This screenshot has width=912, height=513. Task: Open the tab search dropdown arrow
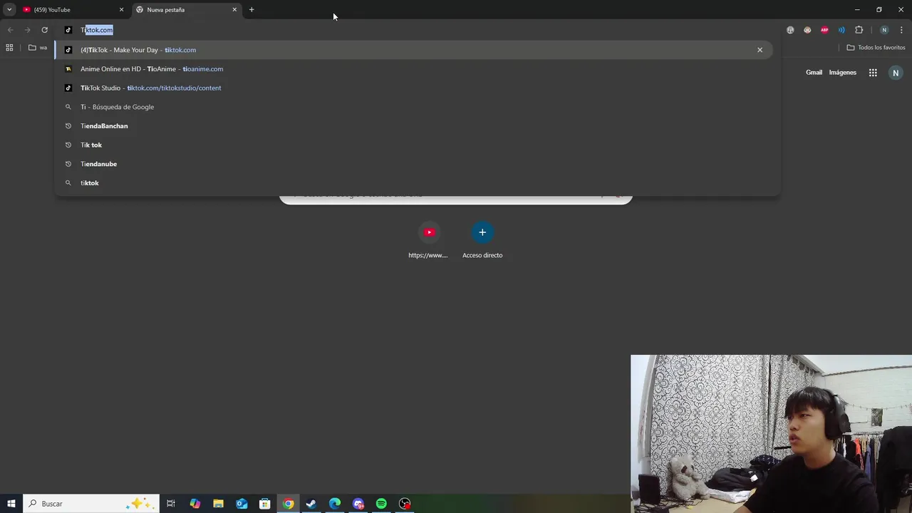[x=9, y=10]
